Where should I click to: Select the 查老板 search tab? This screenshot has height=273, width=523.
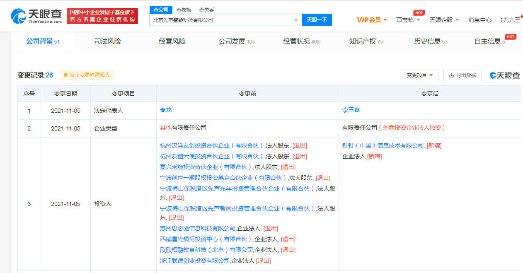tap(184, 10)
